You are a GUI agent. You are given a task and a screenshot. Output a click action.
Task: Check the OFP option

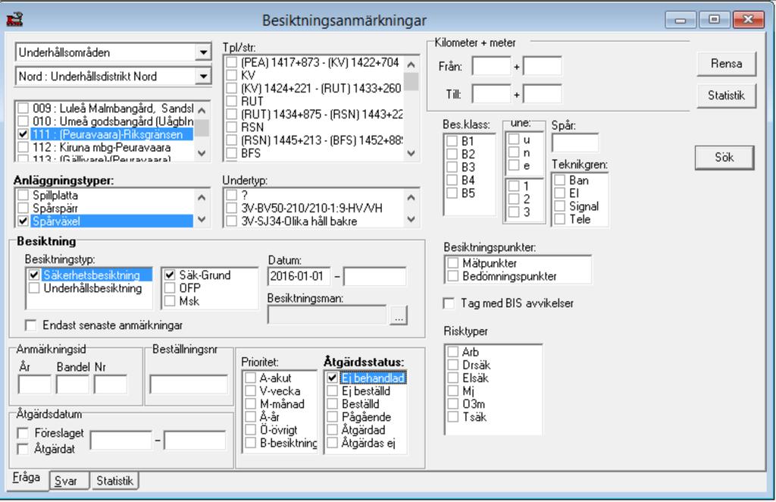(170, 287)
